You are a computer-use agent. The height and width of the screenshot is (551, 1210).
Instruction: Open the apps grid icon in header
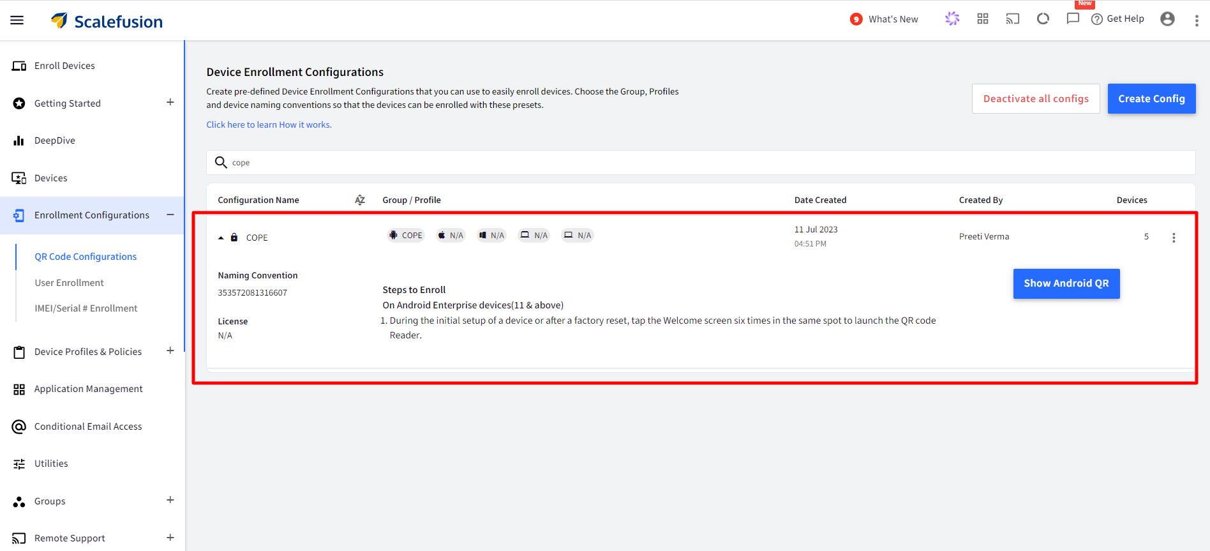pos(983,19)
